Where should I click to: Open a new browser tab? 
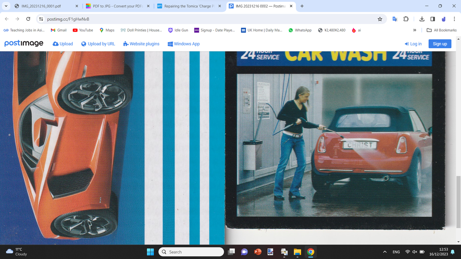[302, 6]
